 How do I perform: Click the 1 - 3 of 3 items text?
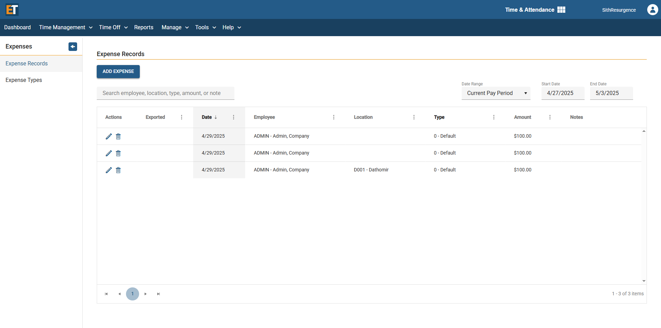tap(628, 294)
